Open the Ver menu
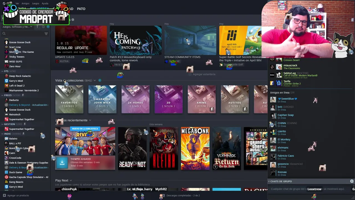 point(17,3)
